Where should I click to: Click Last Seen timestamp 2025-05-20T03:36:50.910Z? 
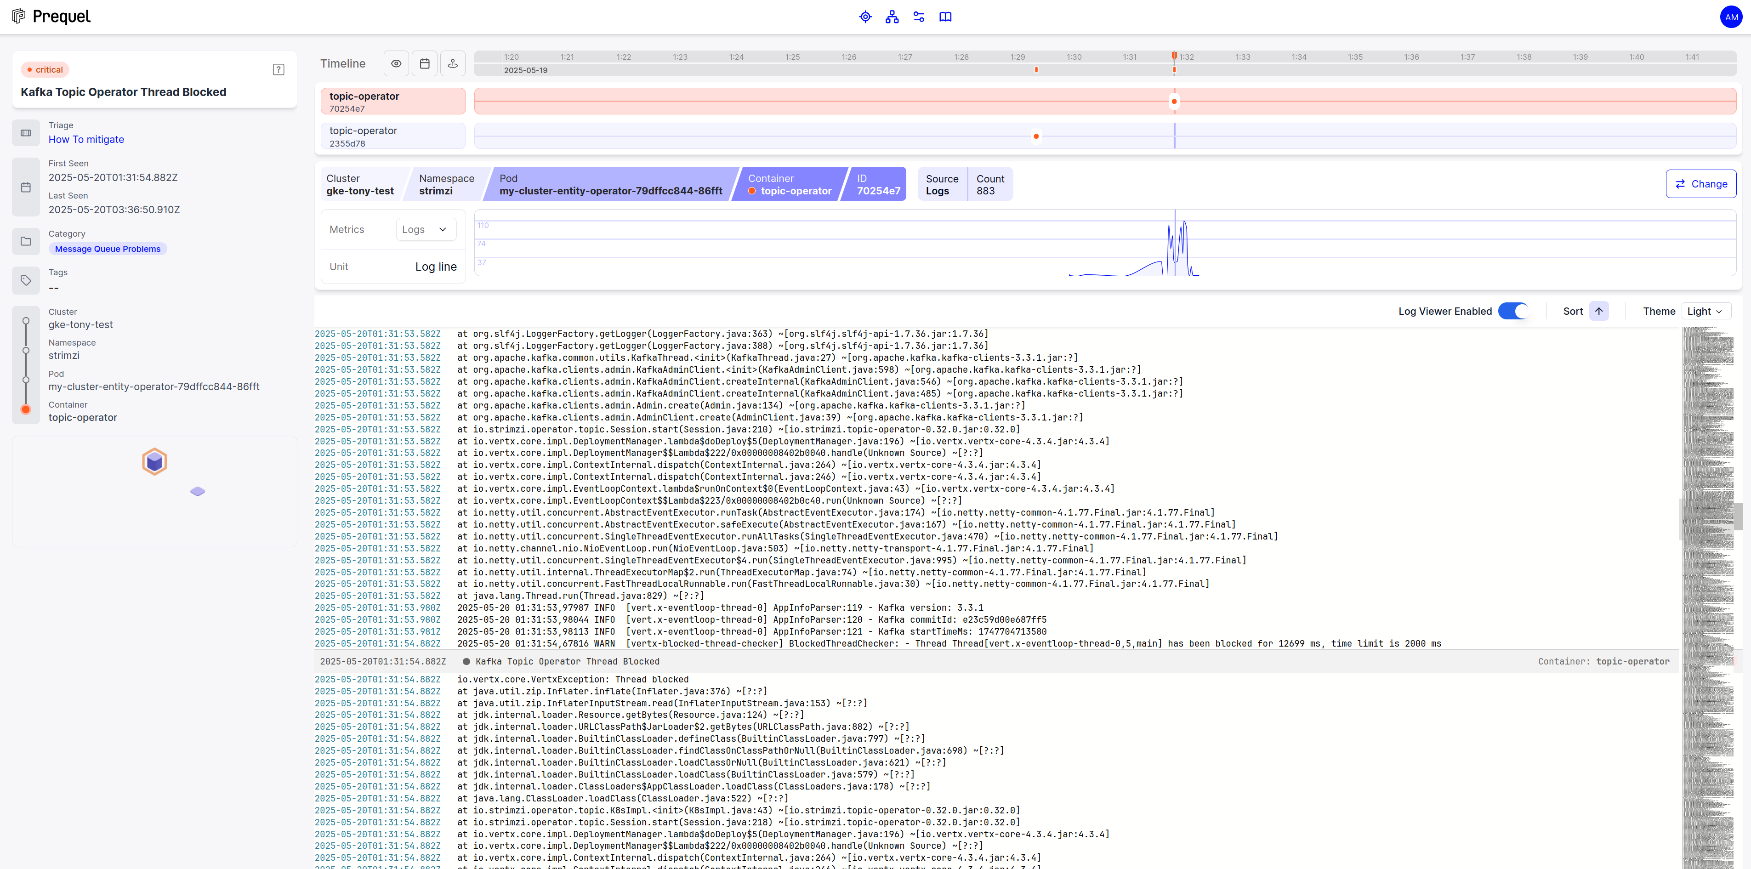pyautogui.click(x=114, y=210)
